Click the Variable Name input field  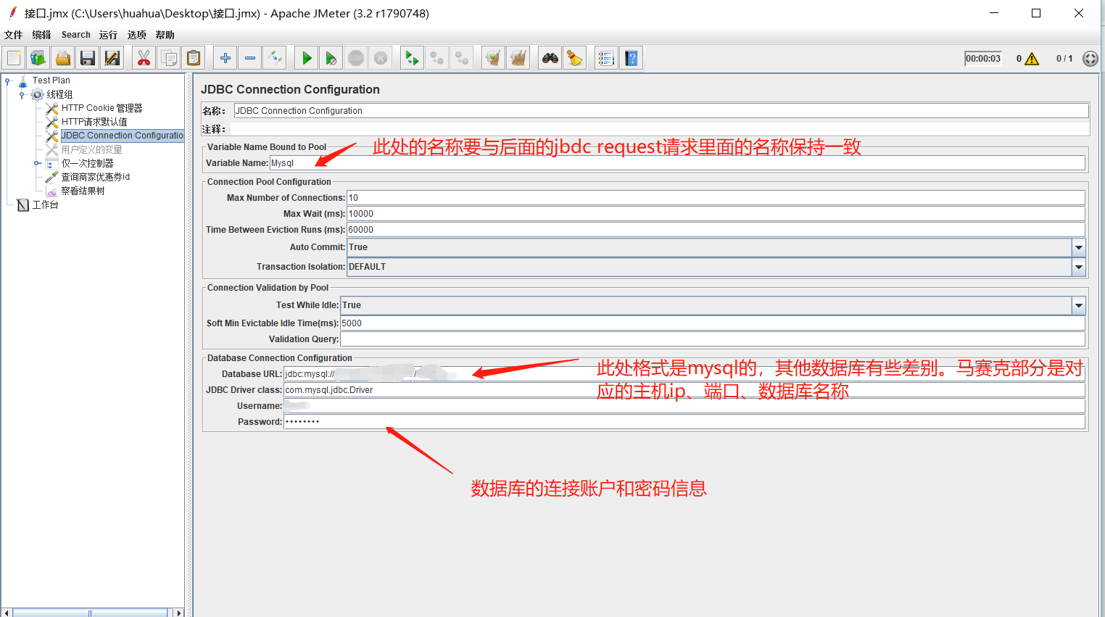[676, 163]
